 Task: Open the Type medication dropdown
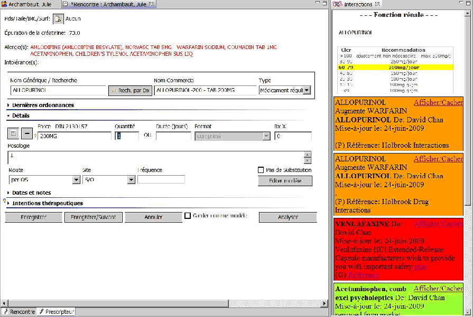[x=307, y=90]
